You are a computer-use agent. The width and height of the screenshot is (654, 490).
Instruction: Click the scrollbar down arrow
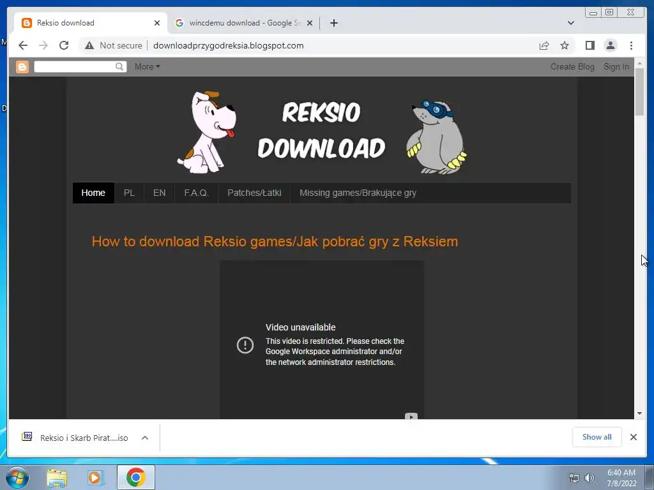(x=639, y=413)
